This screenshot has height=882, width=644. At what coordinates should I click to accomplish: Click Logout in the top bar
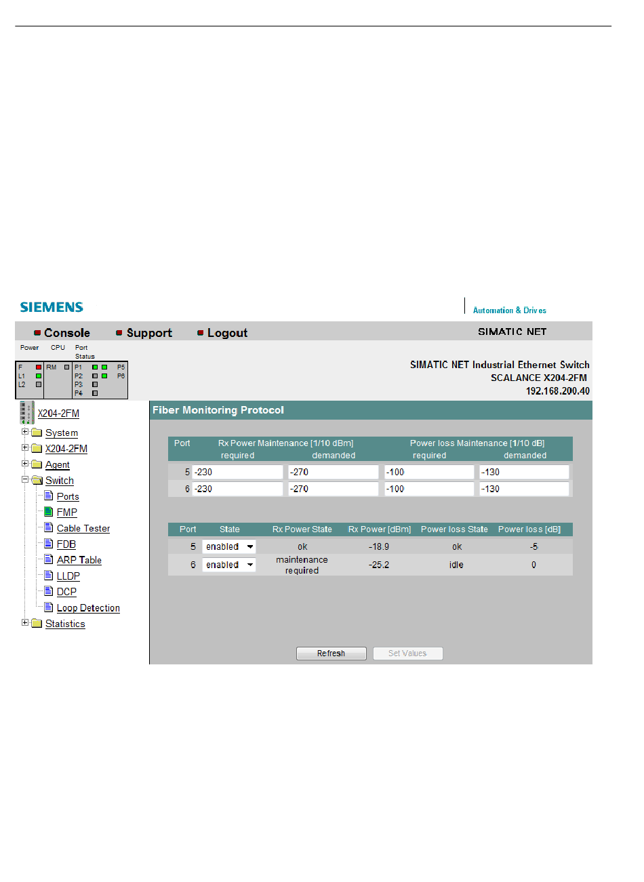coord(227,333)
